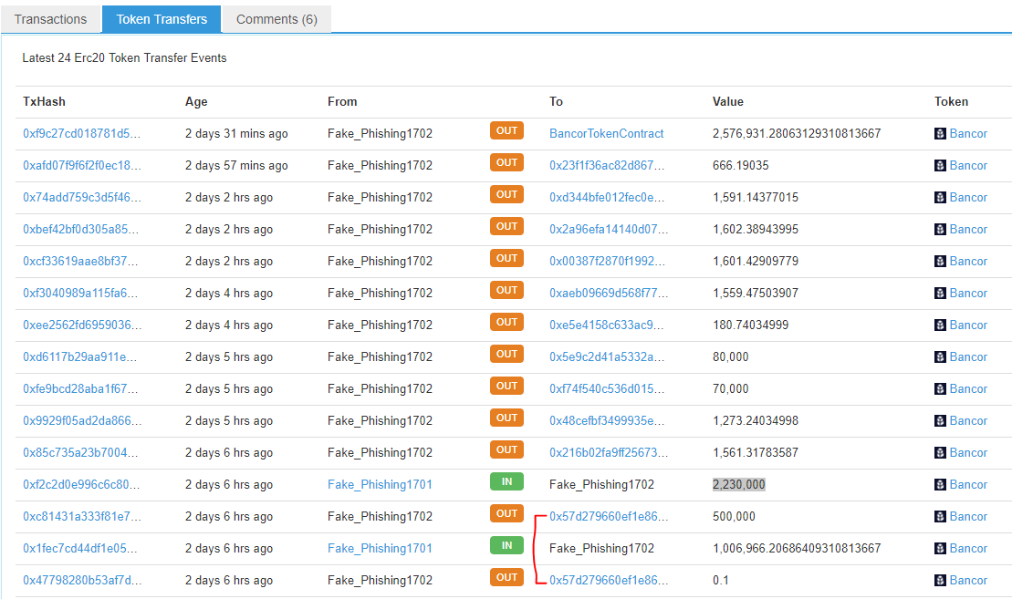The height and width of the screenshot is (599, 1012).
Task: Open recipient address 0xf74f540c536d015...
Action: pyautogui.click(x=607, y=388)
